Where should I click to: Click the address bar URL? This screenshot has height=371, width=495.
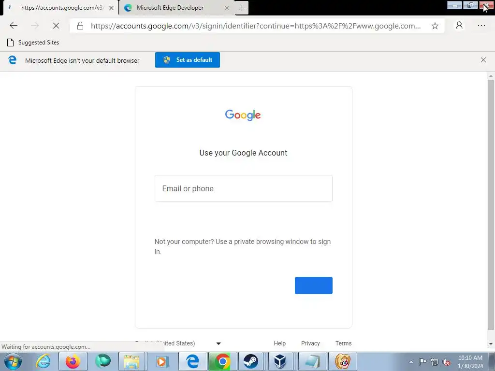[256, 26]
